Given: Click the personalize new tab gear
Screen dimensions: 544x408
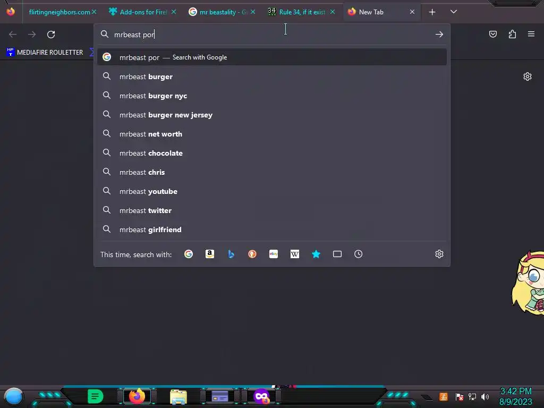Looking at the screenshot, I should tap(528, 76).
